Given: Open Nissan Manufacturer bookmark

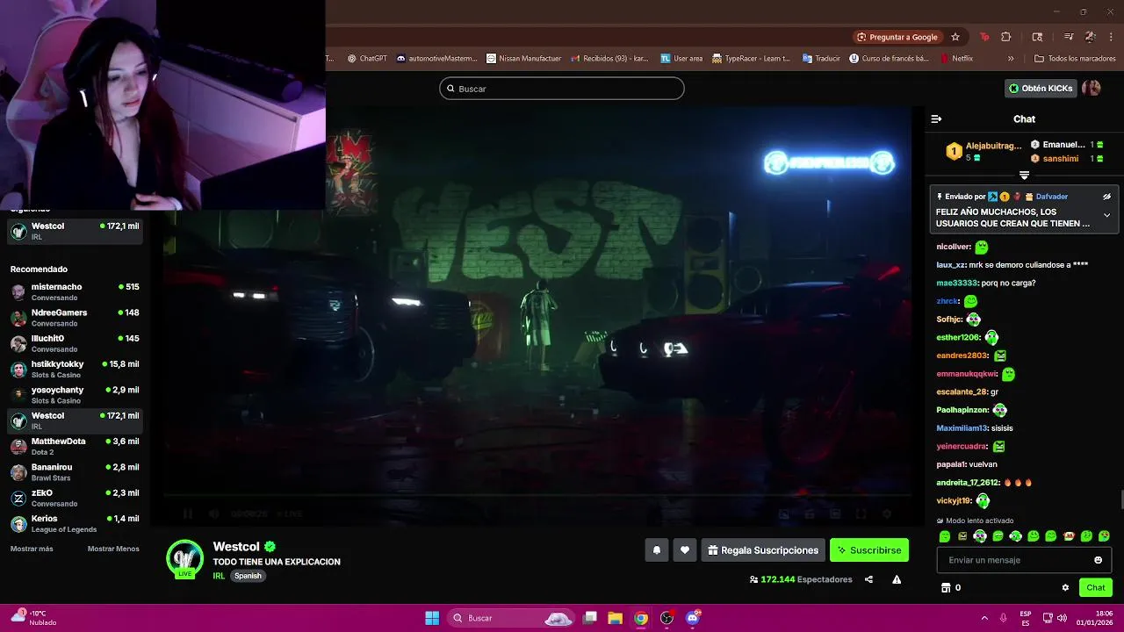Looking at the screenshot, I should pos(523,59).
